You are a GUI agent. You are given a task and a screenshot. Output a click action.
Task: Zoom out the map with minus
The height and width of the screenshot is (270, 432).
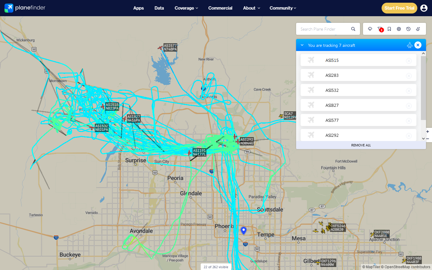427,139
